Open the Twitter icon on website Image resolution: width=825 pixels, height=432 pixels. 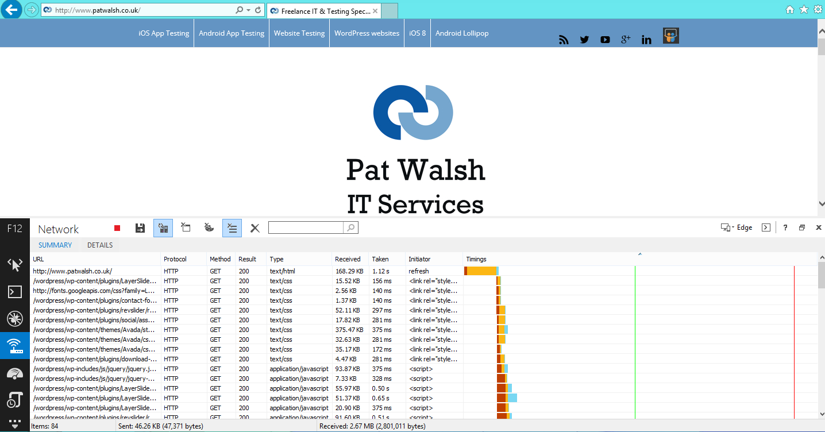584,40
